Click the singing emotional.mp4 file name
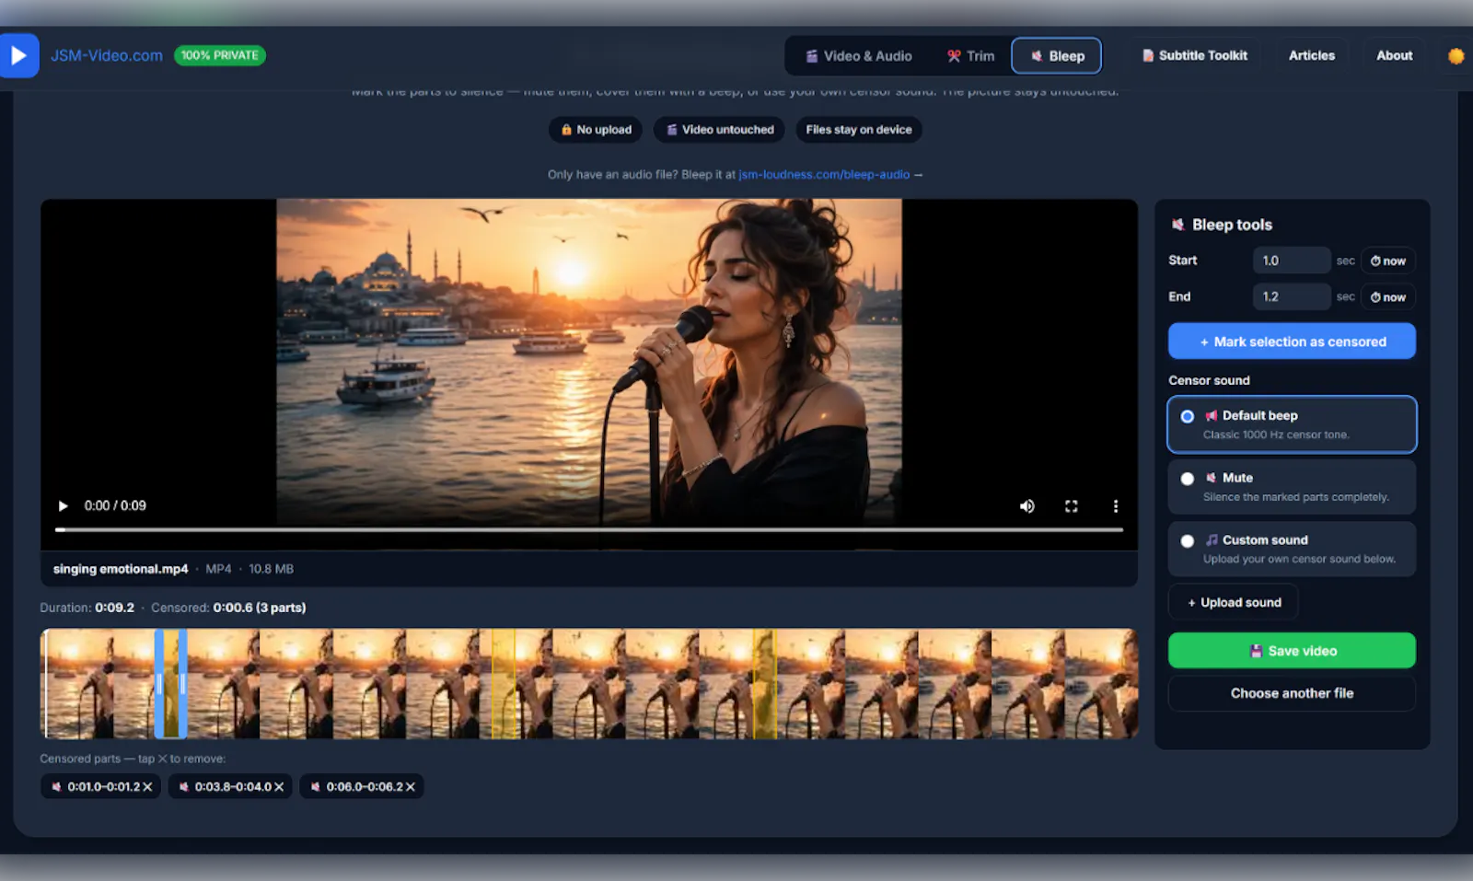 (121, 569)
